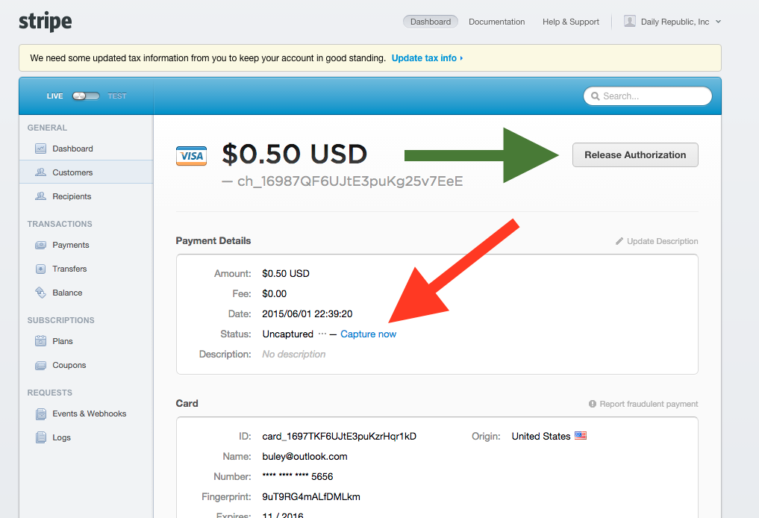This screenshot has width=759, height=518.
Task: Click the Payments icon in sidebar
Action: pyautogui.click(x=40, y=245)
